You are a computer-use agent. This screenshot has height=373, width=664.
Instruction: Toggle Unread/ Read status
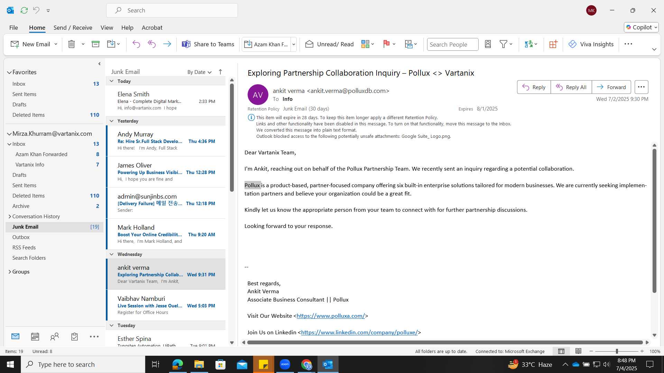coord(329,44)
